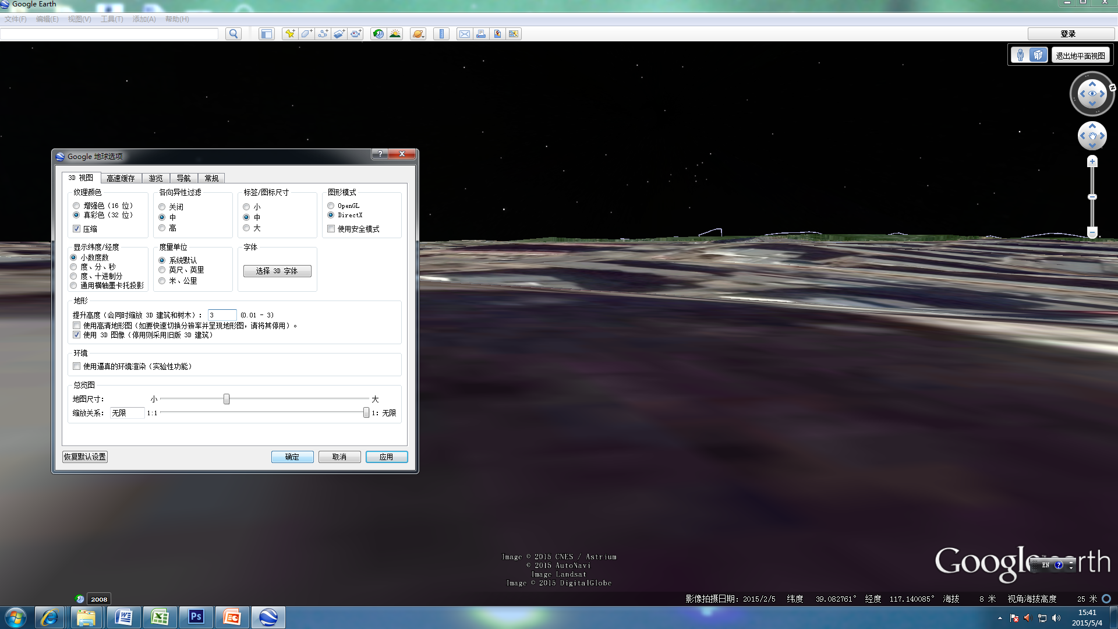Click the search magnifier button
Viewport: 1118px width, 629px height.
tap(233, 34)
